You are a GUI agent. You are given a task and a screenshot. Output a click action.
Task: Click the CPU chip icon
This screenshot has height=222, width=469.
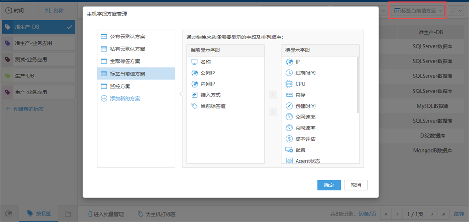[289, 84]
